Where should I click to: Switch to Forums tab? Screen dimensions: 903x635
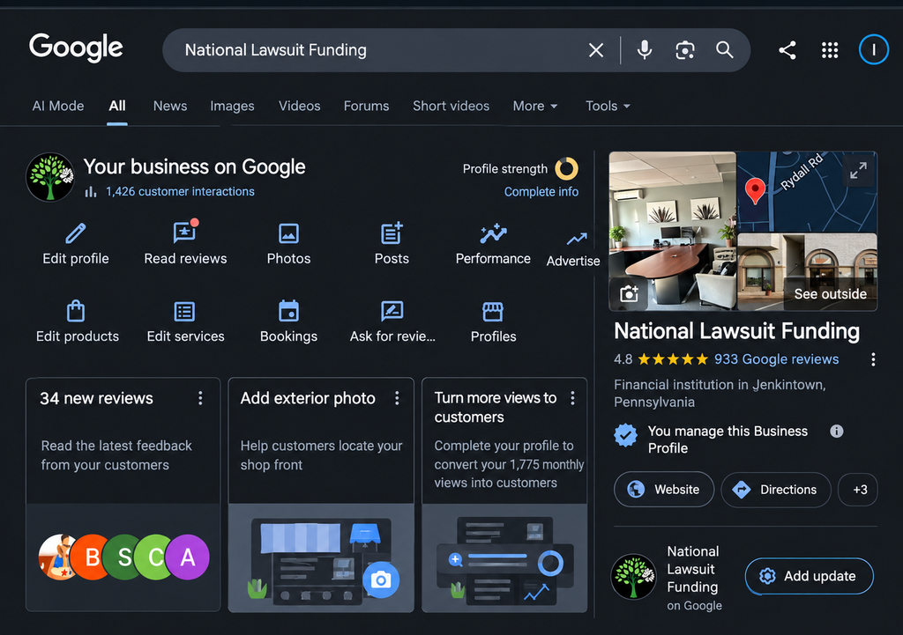point(366,106)
